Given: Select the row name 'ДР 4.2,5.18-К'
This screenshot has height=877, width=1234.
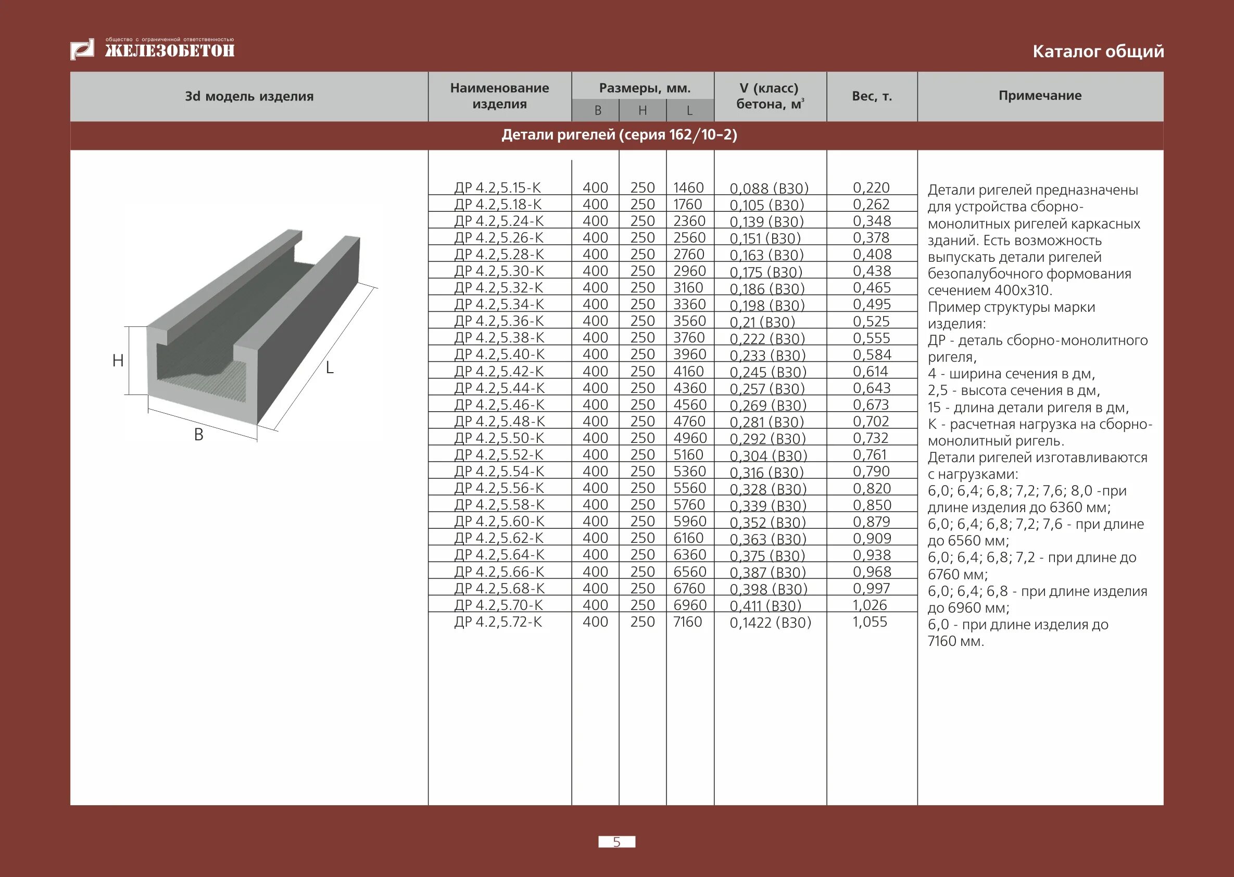Looking at the screenshot, I should (498, 204).
